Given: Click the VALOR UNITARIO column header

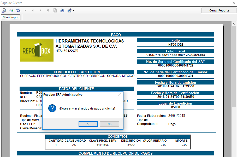Looking at the screenshot, I should coord(155,141).
